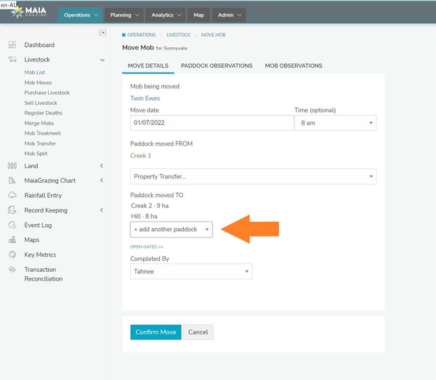
Task: Click the MaiaGrazing Chart icon
Action: tap(12, 181)
